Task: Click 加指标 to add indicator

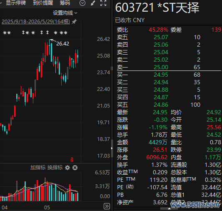Action: (38, 168)
